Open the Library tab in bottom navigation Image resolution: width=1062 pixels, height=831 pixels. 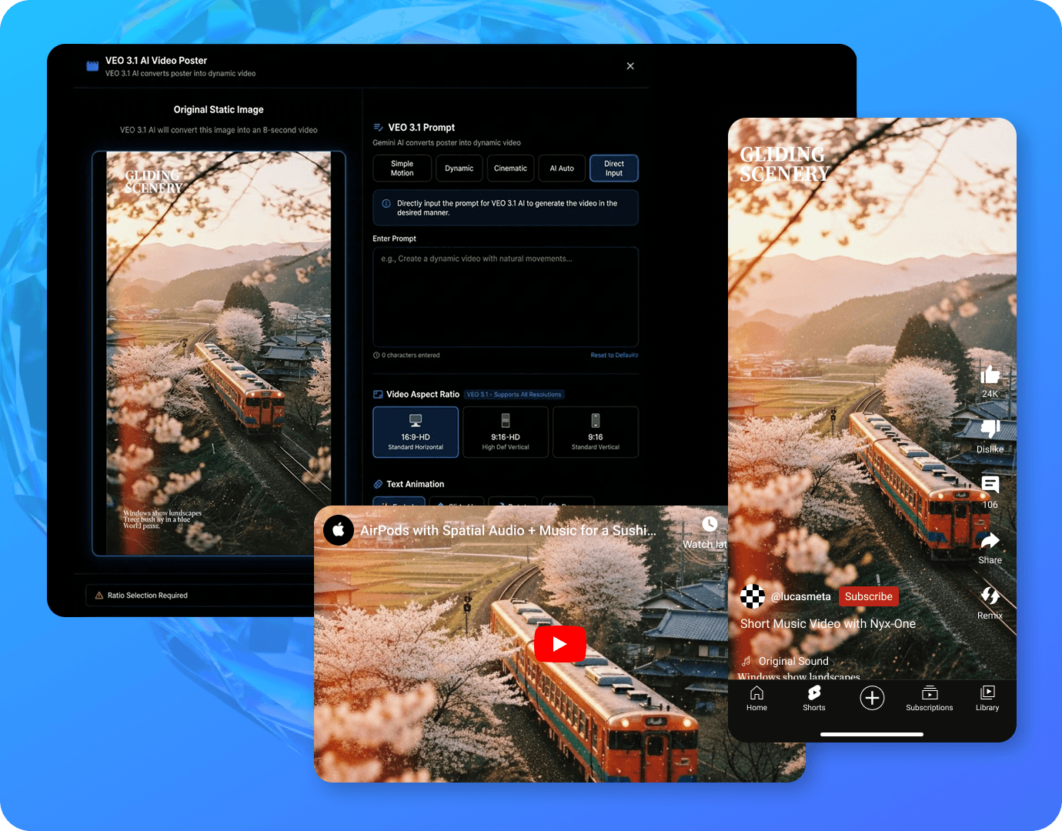coord(987,699)
